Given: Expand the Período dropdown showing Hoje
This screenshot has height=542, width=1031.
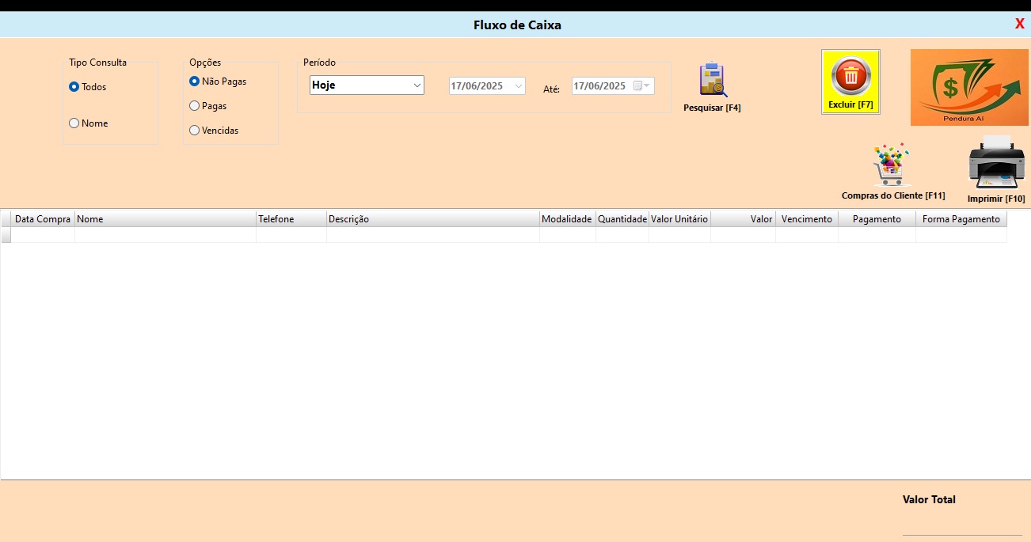Looking at the screenshot, I should (x=417, y=85).
